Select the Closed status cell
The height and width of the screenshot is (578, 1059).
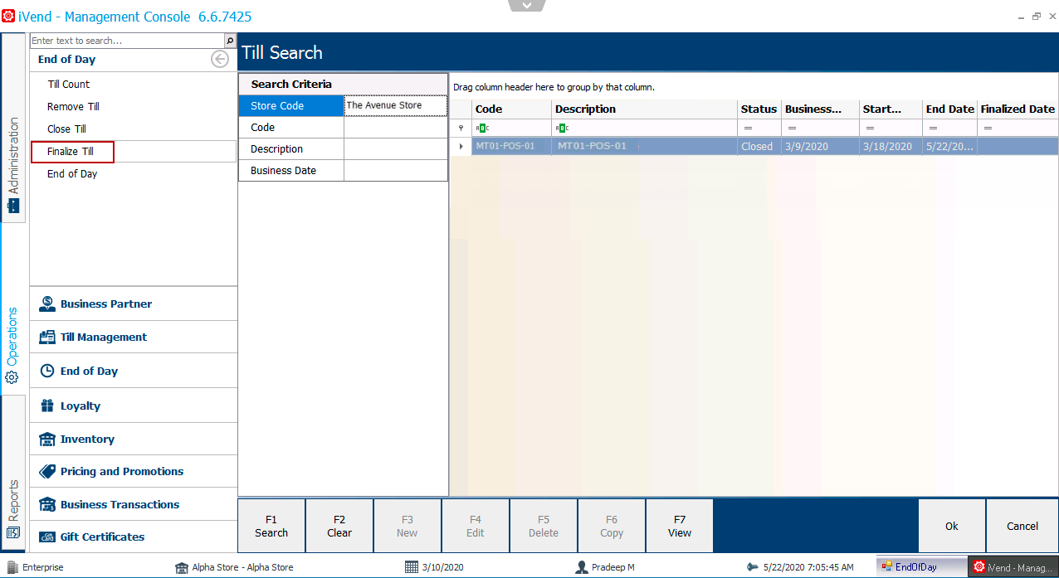(759, 146)
